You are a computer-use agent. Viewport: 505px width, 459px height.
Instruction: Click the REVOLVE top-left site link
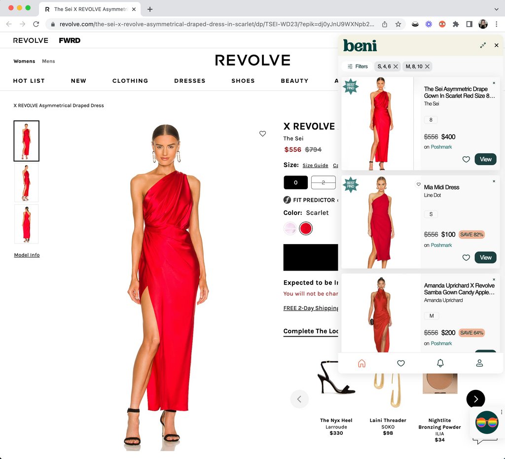click(x=31, y=40)
